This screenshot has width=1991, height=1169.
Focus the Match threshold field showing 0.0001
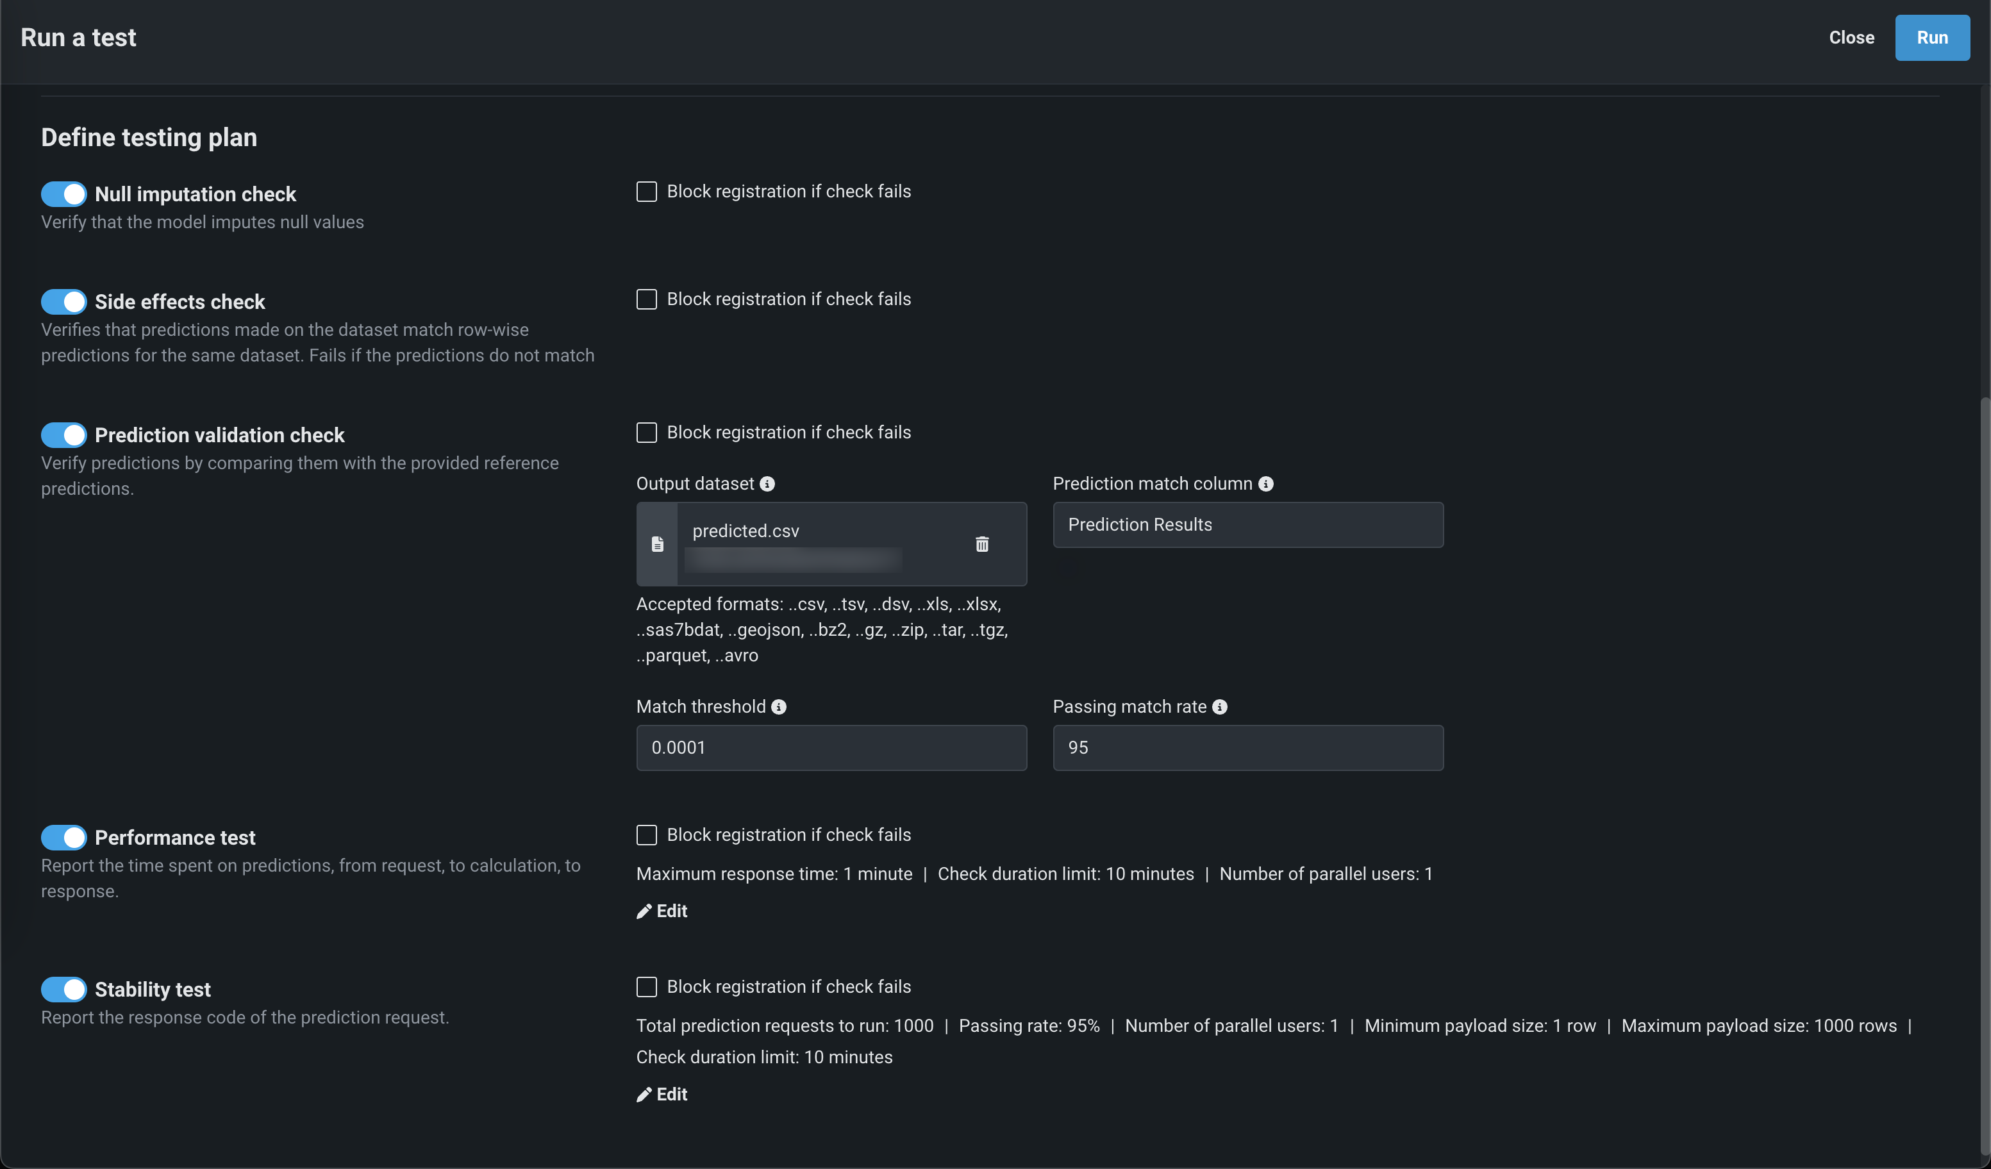831,748
